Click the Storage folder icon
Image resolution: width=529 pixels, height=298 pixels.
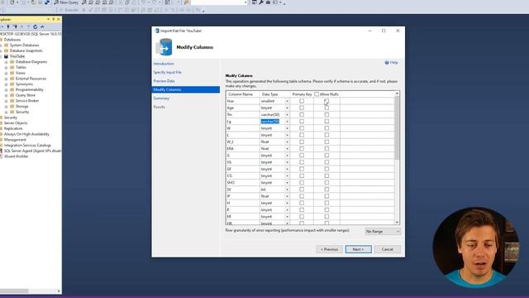click(12, 106)
